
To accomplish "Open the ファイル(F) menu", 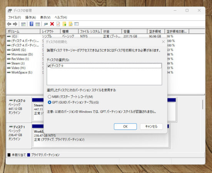I will pyautogui.click(x=15, y=17).
